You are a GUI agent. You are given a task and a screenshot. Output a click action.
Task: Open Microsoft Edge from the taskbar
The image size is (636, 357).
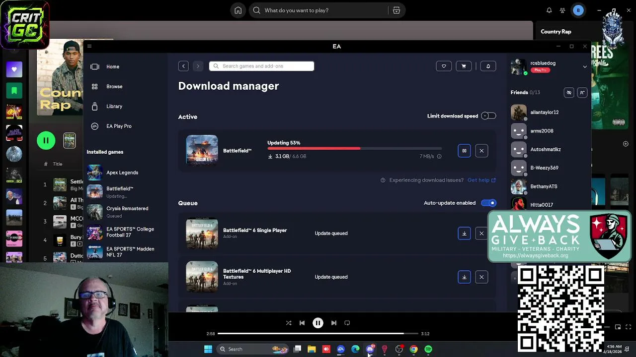(355, 349)
